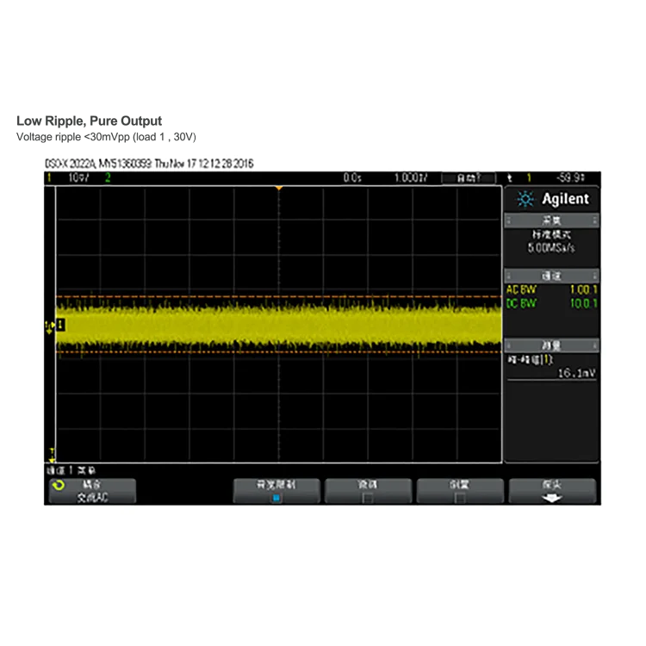Click the -59.9 trigger level readout

pos(570,178)
